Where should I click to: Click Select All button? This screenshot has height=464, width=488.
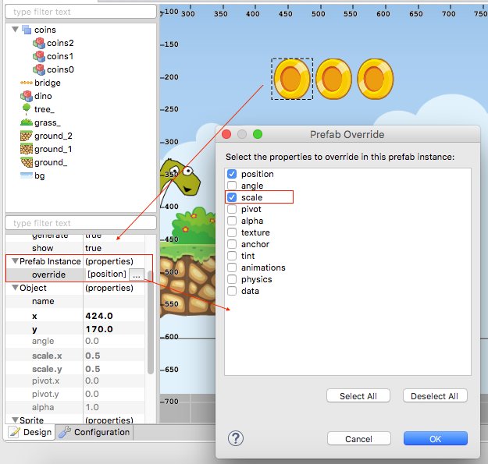click(358, 396)
